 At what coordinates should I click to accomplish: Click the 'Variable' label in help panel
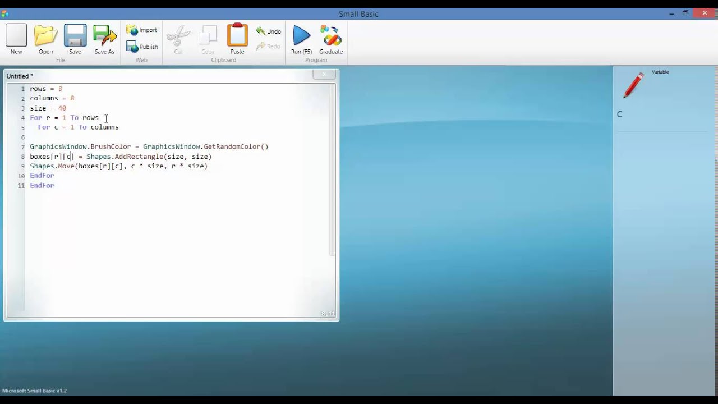click(660, 72)
